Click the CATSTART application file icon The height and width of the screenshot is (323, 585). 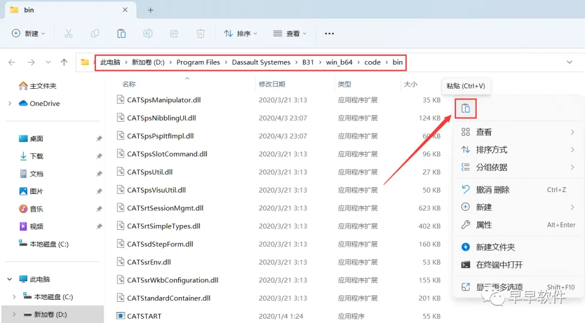[x=120, y=316]
